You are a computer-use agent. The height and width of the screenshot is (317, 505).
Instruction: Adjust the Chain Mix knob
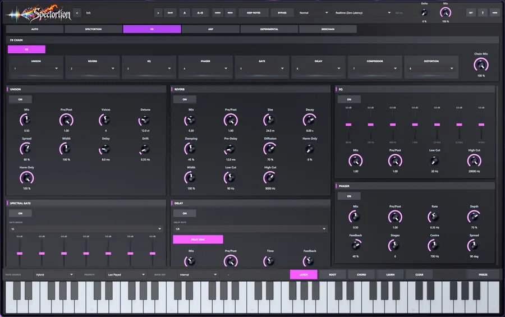click(481, 65)
